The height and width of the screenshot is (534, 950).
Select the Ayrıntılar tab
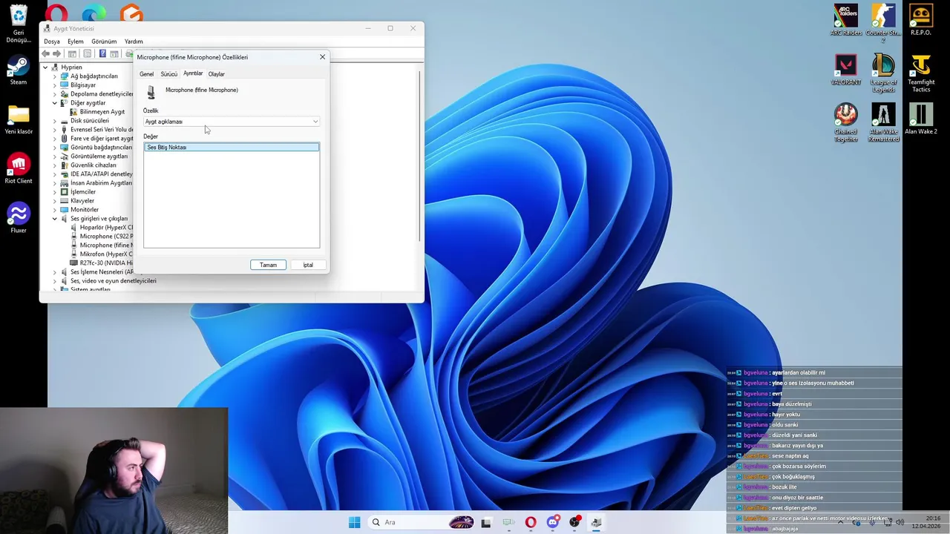tap(193, 73)
